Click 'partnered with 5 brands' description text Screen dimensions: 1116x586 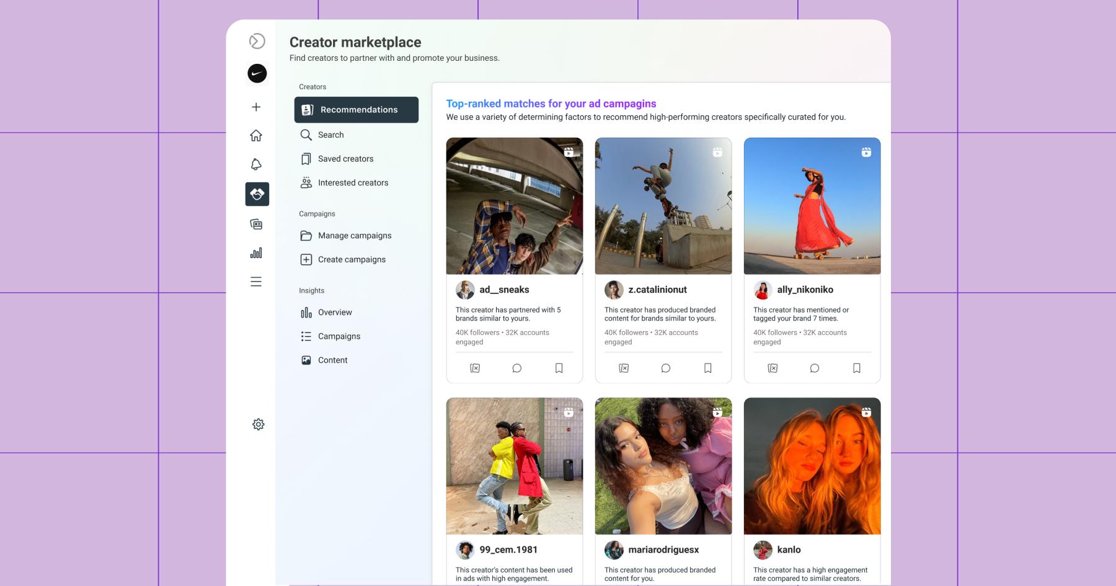coord(508,314)
